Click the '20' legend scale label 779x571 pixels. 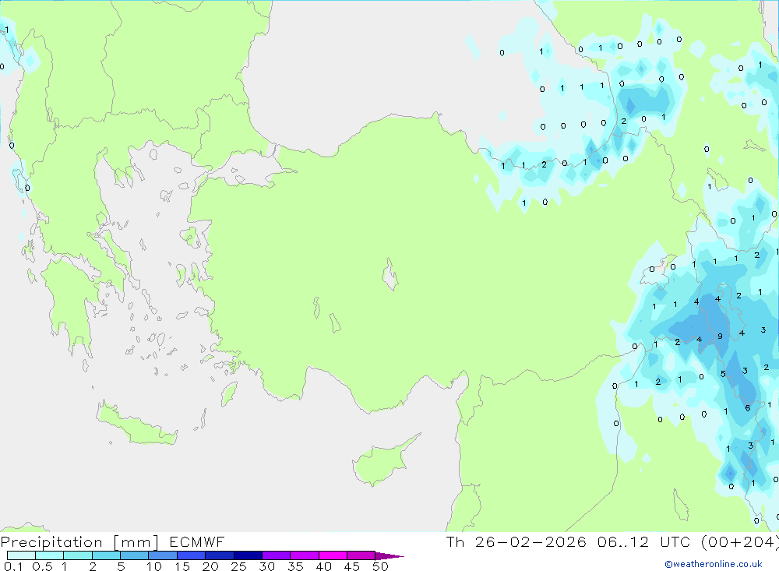210,566
